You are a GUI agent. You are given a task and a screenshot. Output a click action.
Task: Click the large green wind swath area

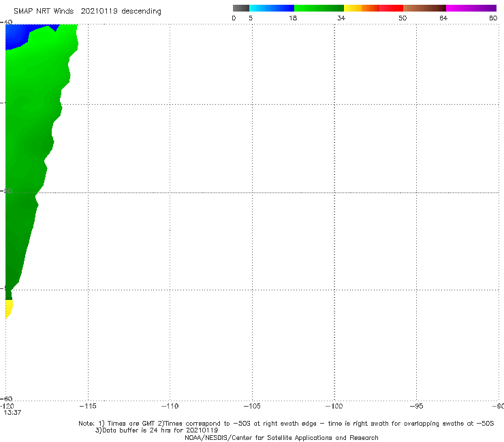coord(29,144)
